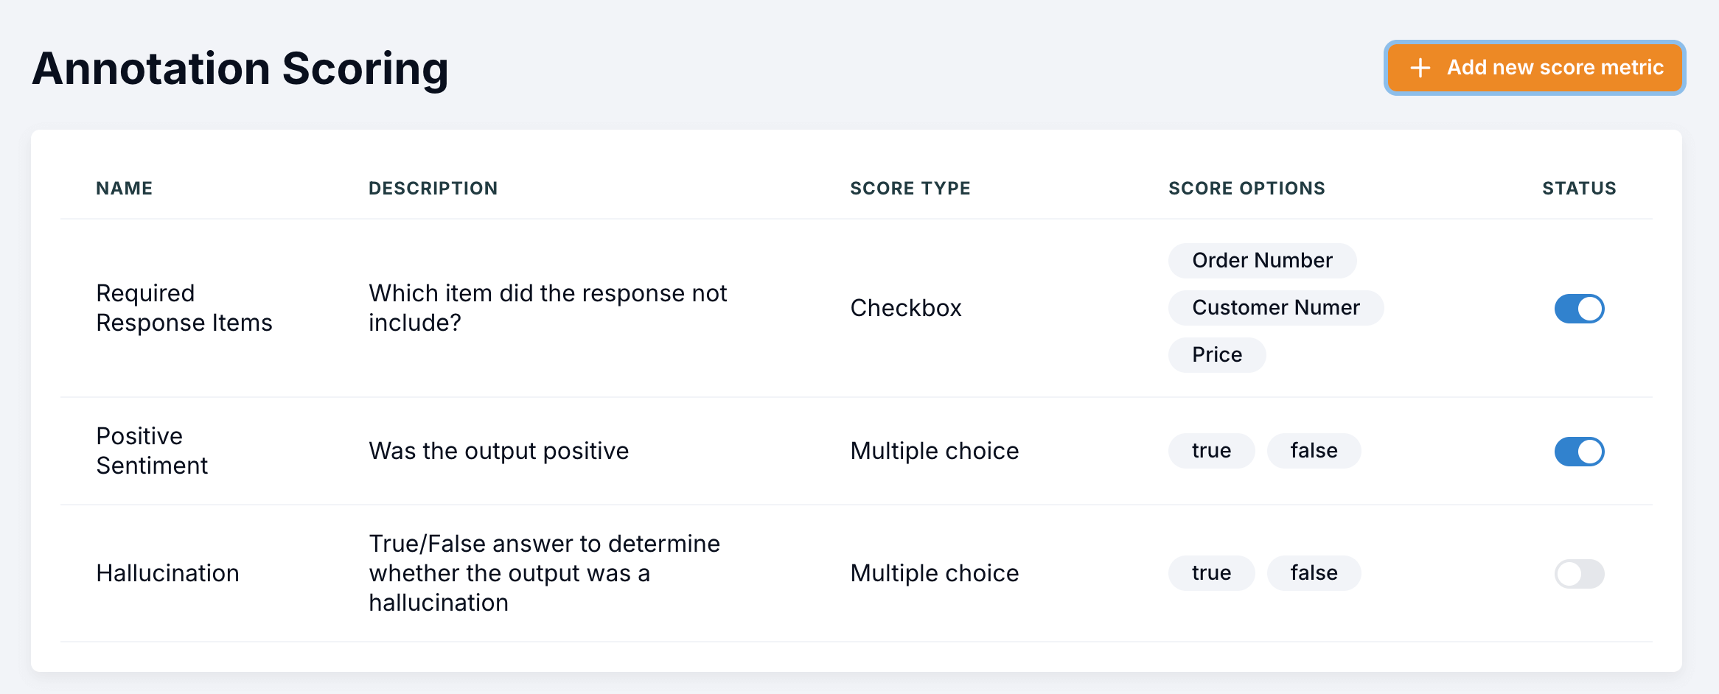Click the Annotation Scoring page heading

[240, 69]
